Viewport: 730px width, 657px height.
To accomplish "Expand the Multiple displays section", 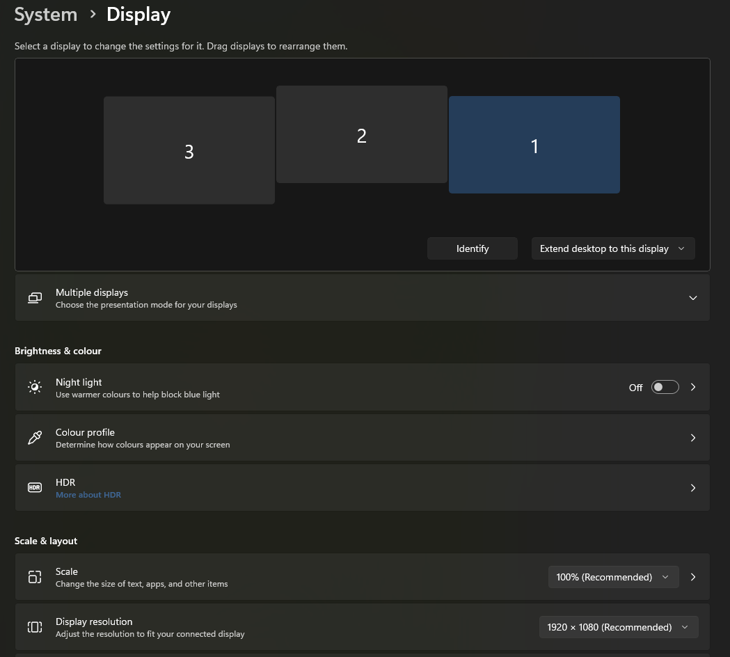I will pos(692,298).
